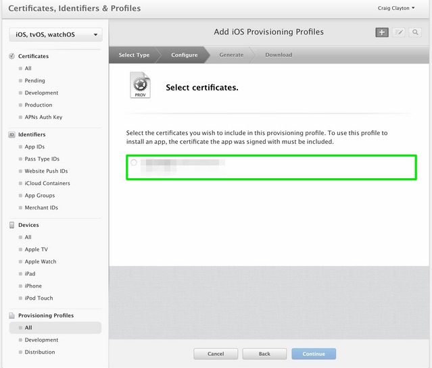
Task: Open Apple Watch devices
Action: click(x=40, y=261)
